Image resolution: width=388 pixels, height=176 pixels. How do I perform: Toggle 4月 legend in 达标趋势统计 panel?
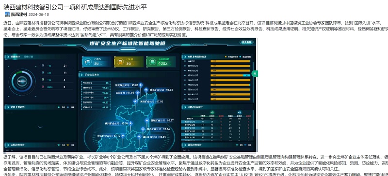(70, 145)
